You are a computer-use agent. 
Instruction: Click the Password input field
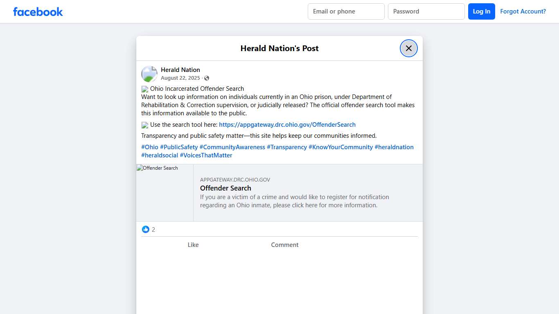[426, 11]
